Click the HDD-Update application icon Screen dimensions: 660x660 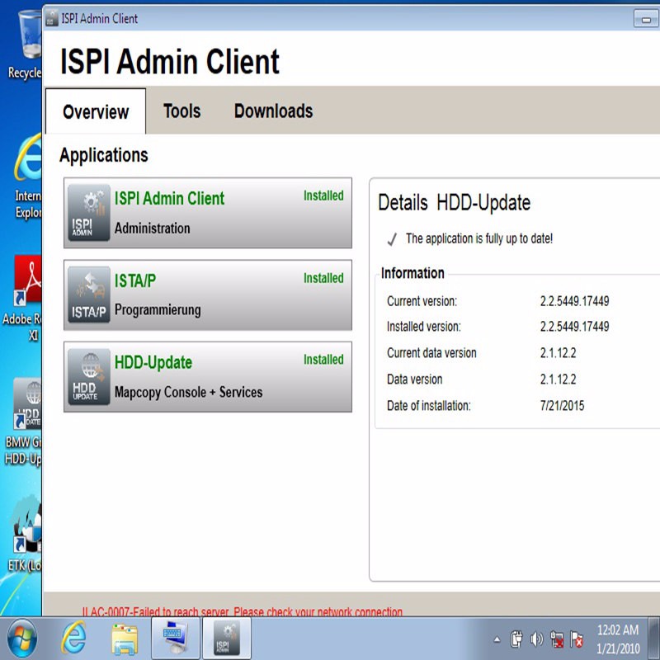[x=88, y=377]
